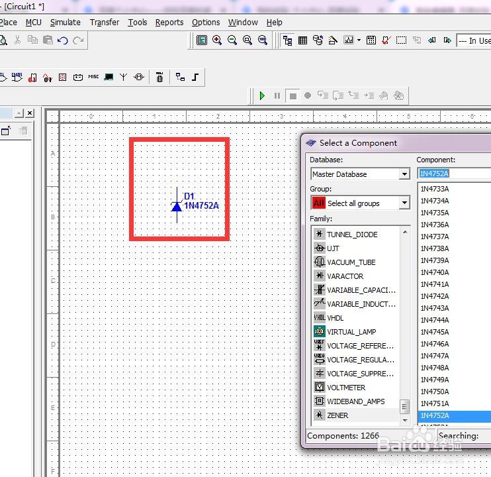Image resolution: width=491 pixels, height=477 pixels.
Task: Select component 1N4751A in list
Action: click(435, 403)
